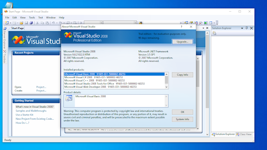Open the Toolbox side tab
This screenshot has height=150, width=267.
[5, 57]
